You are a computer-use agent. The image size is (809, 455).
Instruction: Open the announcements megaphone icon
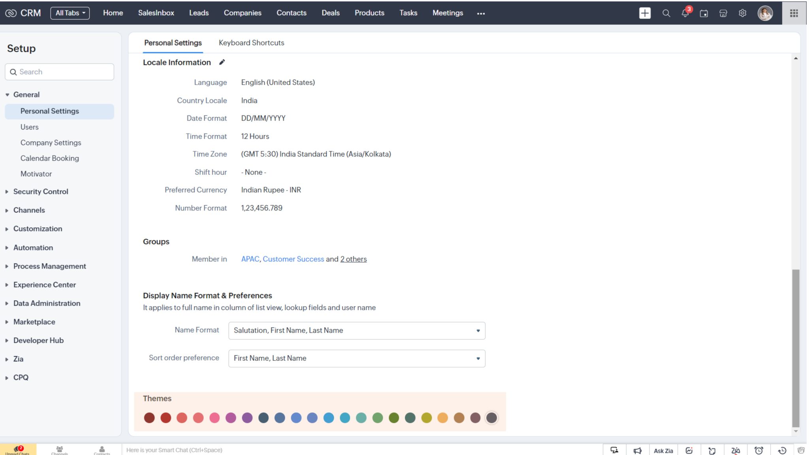638,450
